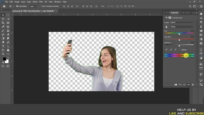Click the Lightness slider handle
The image size is (204, 115).
coord(179,46)
